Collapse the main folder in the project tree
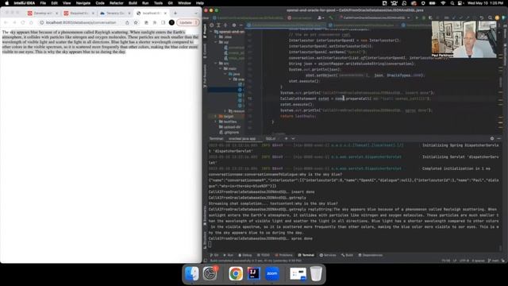Viewport: 508px width, 286px height. click(x=221, y=69)
